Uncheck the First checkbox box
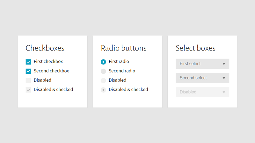255x143 pixels. coord(28,62)
